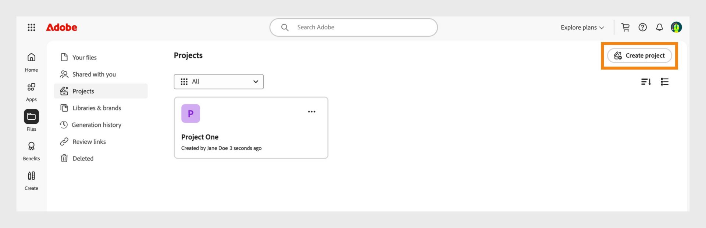
Task: Click the profile avatar
Action: (677, 27)
